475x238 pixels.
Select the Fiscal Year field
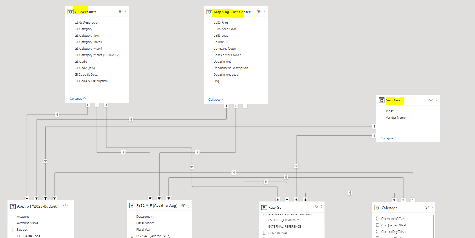(x=144, y=230)
